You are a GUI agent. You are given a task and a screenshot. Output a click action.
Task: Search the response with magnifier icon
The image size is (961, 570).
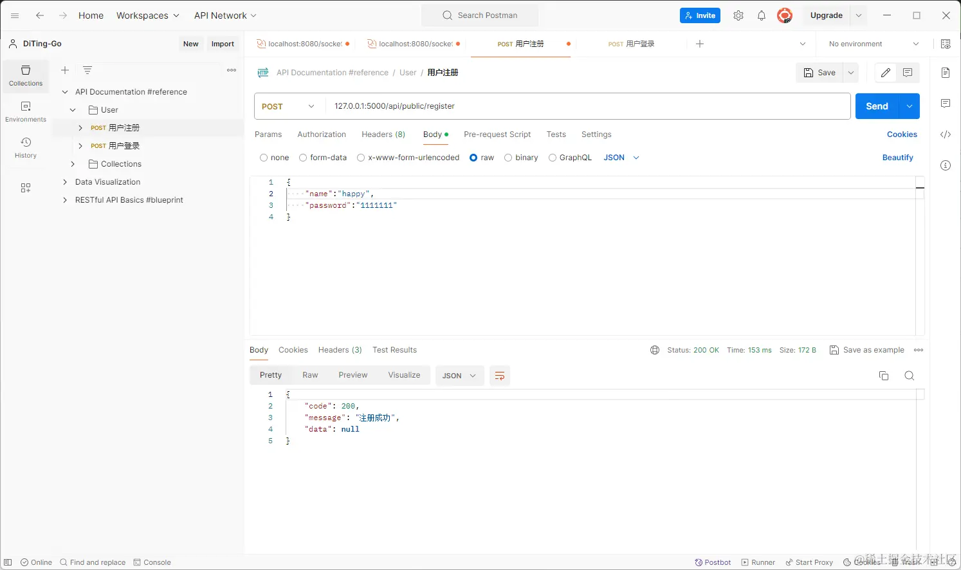[910, 376]
